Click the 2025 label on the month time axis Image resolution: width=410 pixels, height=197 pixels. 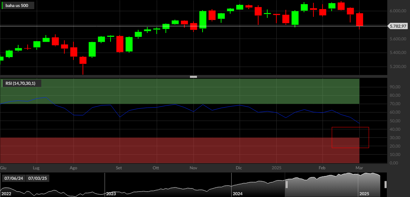pyautogui.click(x=277, y=168)
